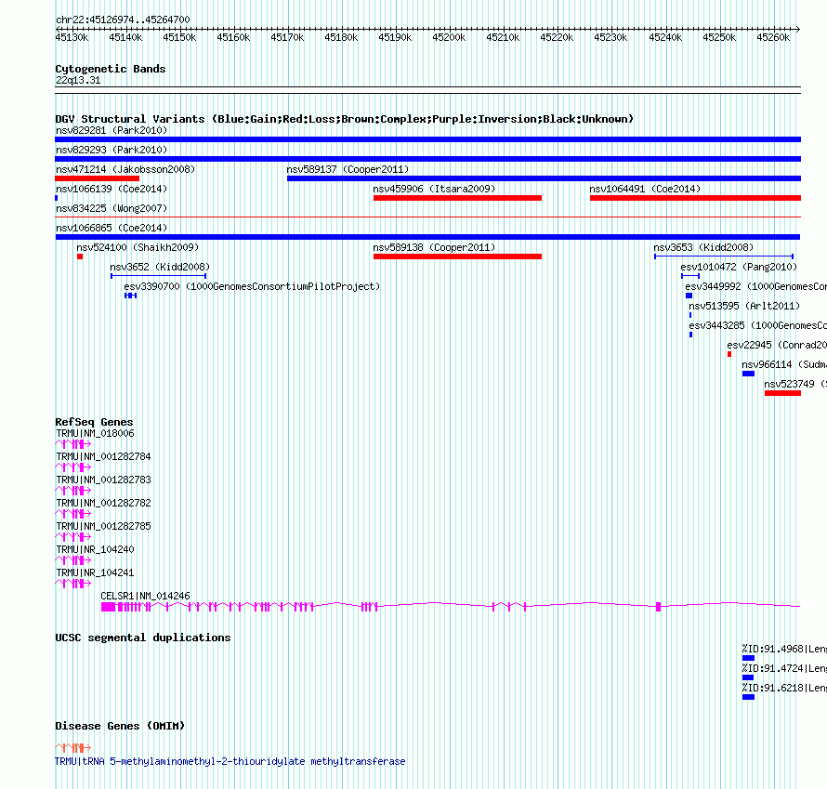The width and height of the screenshot is (827, 789).
Task: Click TRMU NR_104240 gene glyph
Action: [72, 560]
